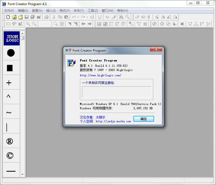216x185 pixels.
Task: Click the Cut scissors icon
Action: pyautogui.click(x=54, y=17)
